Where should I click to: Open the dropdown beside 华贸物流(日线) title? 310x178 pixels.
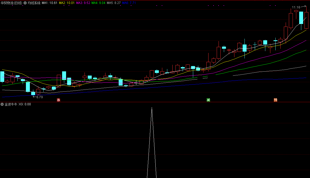pos(25,3)
